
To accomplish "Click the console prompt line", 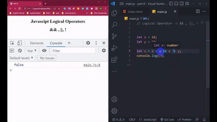I will (58, 70).
